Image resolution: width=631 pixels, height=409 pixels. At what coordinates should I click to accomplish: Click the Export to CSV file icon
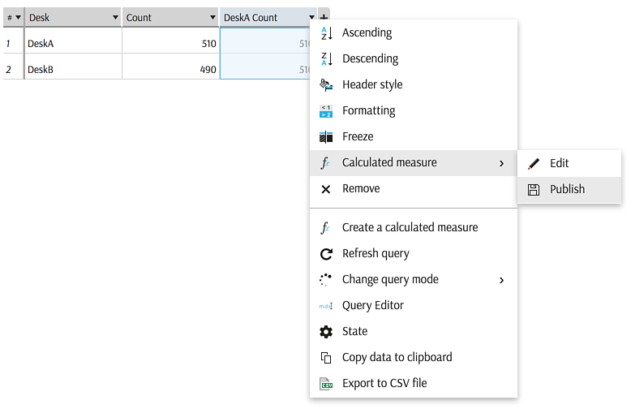tap(326, 384)
